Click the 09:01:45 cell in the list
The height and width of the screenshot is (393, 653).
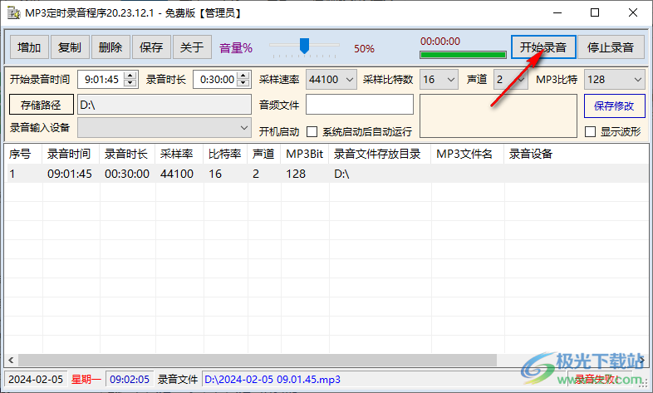[70, 174]
